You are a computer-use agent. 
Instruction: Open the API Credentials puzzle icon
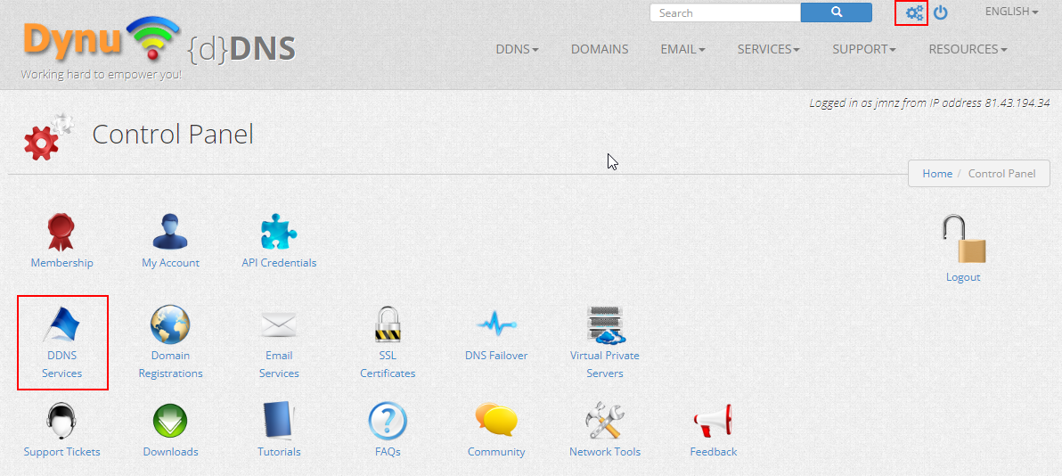coord(279,232)
